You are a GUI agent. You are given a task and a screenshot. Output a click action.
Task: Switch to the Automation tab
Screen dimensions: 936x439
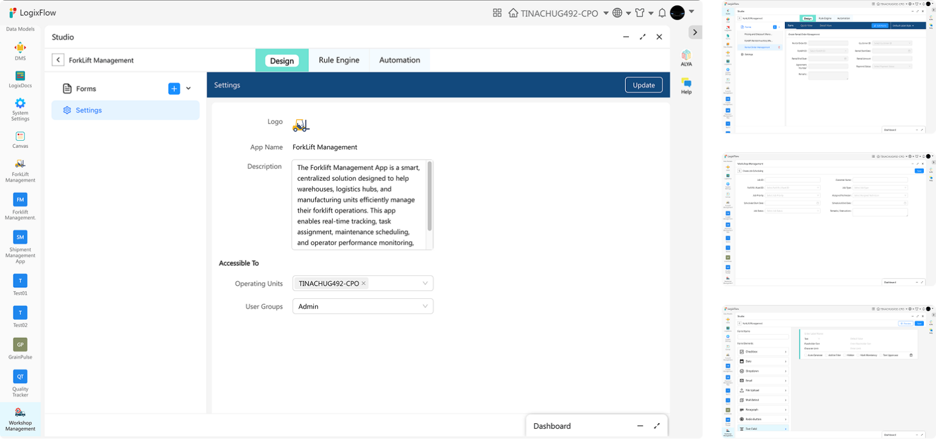coord(399,60)
